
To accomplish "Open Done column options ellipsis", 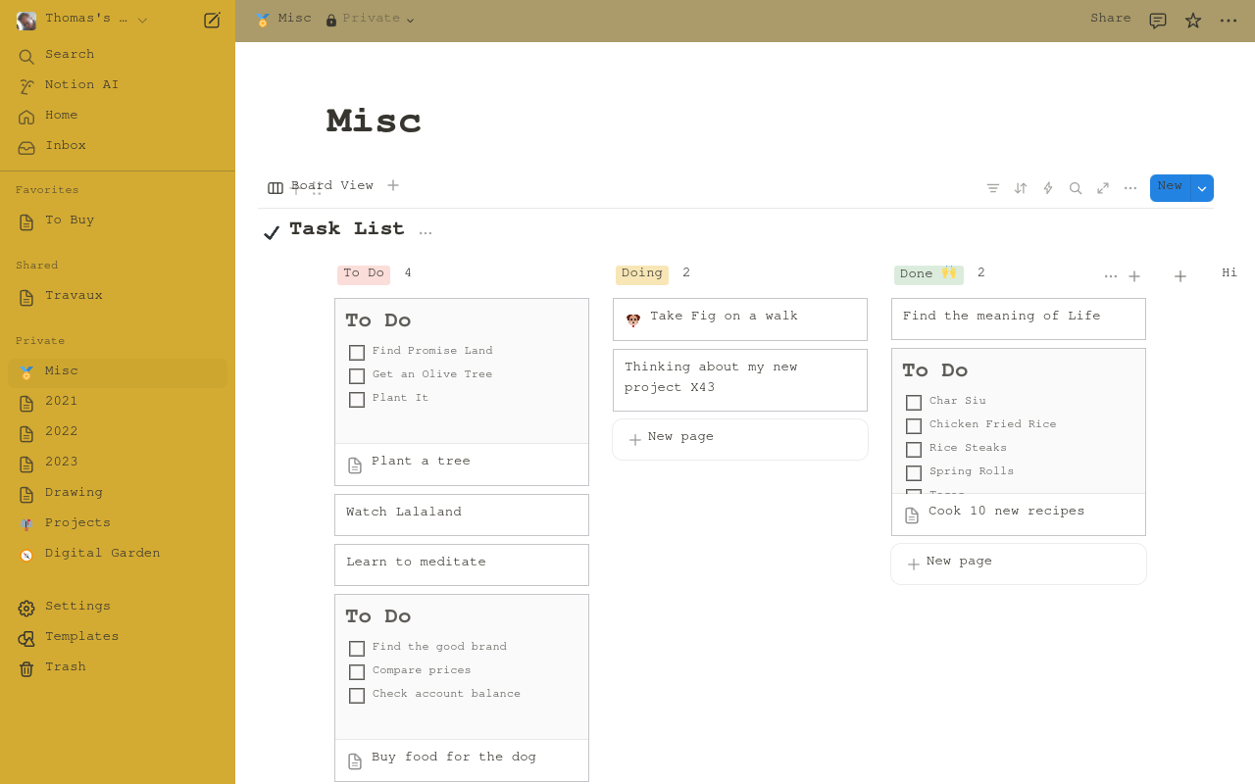I will (1111, 276).
